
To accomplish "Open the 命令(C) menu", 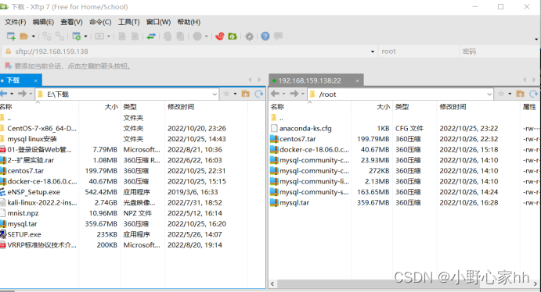I will pyautogui.click(x=100, y=22).
